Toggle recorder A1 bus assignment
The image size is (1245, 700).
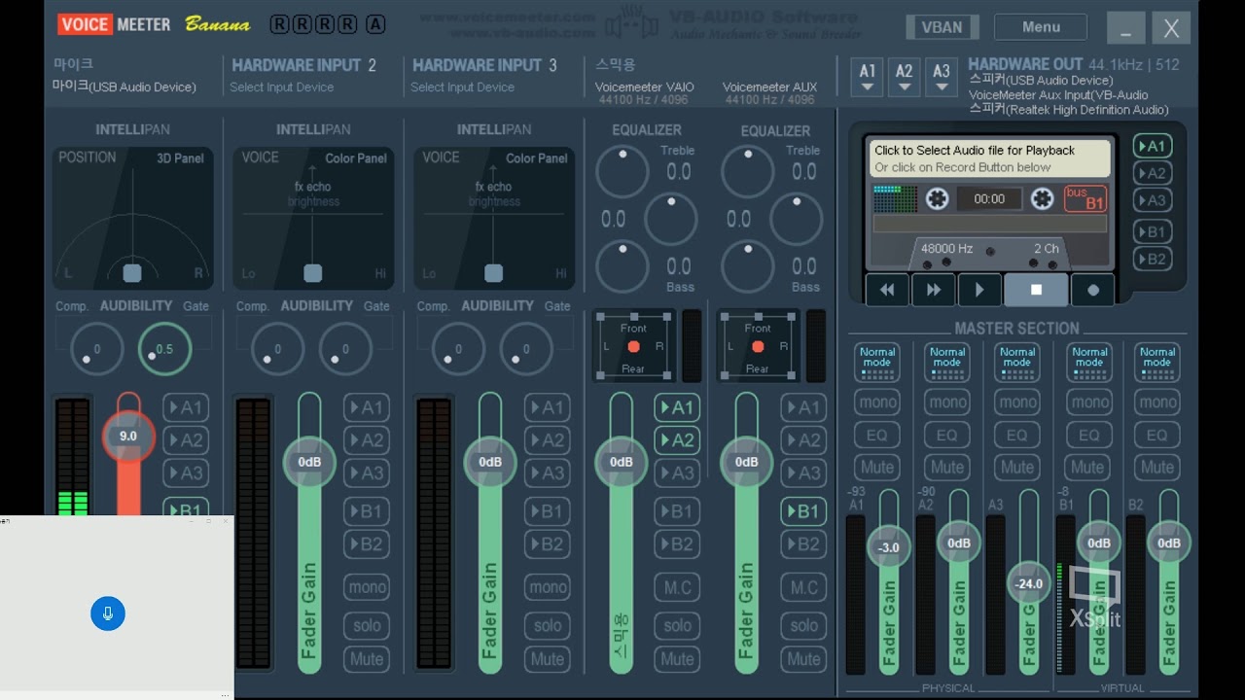(x=1152, y=146)
